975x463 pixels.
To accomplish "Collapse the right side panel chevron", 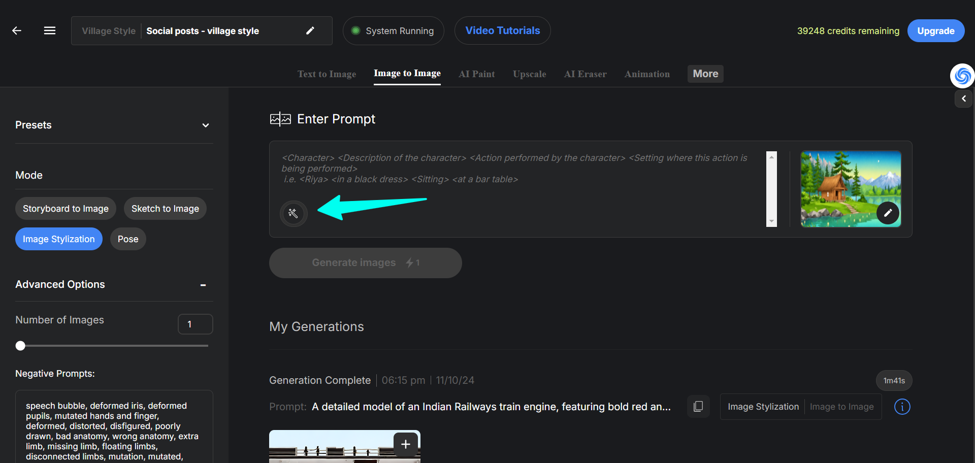I will [963, 98].
